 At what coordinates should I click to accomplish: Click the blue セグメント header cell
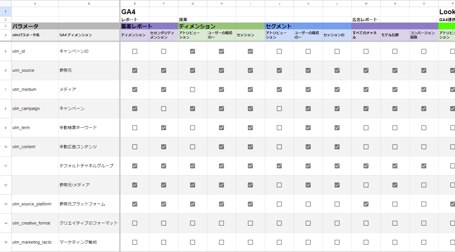[x=279, y=26]
